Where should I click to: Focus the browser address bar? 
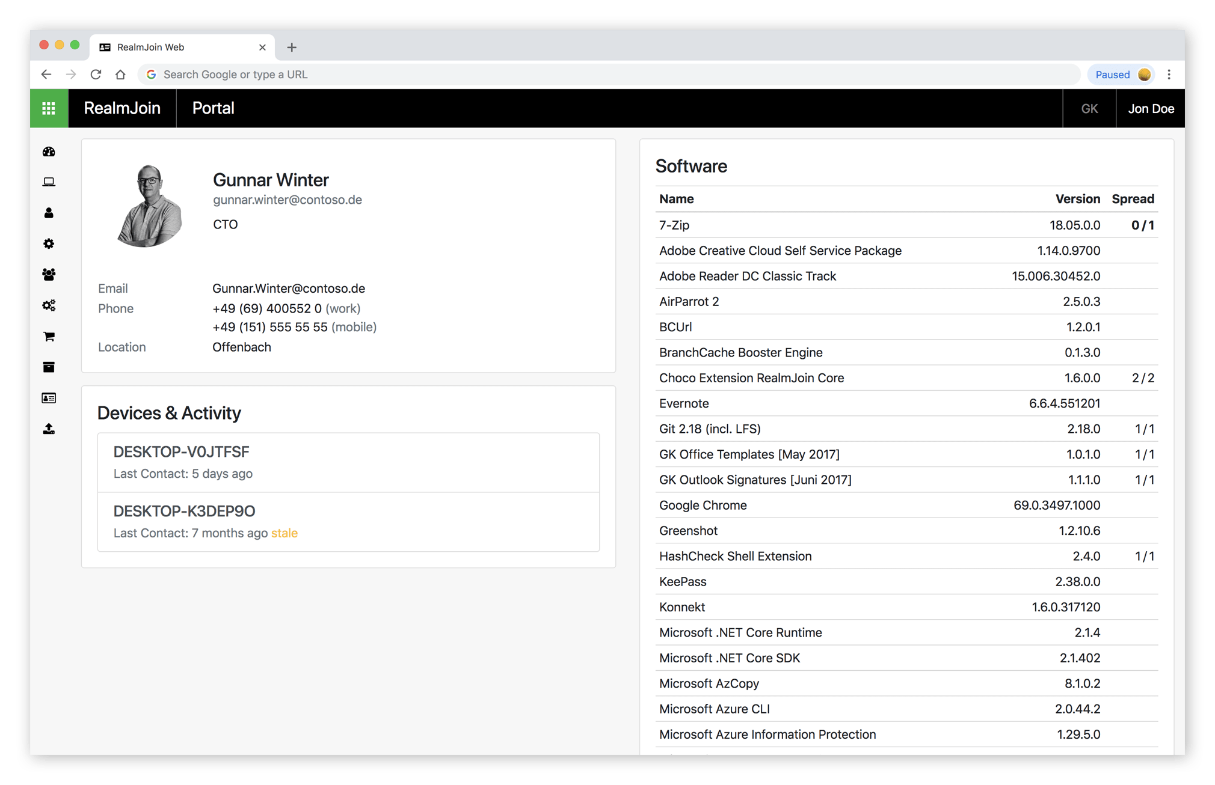(x=609, y=75)
